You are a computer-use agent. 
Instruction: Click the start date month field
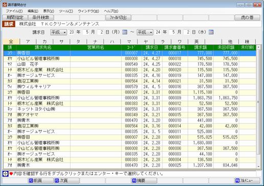[x=86, y=32]
